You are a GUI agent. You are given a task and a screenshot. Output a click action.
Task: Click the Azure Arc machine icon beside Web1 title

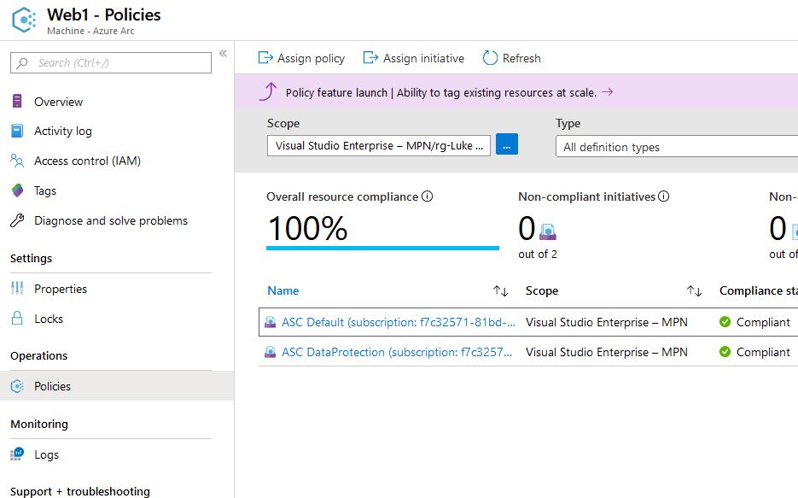coord(24,20)
